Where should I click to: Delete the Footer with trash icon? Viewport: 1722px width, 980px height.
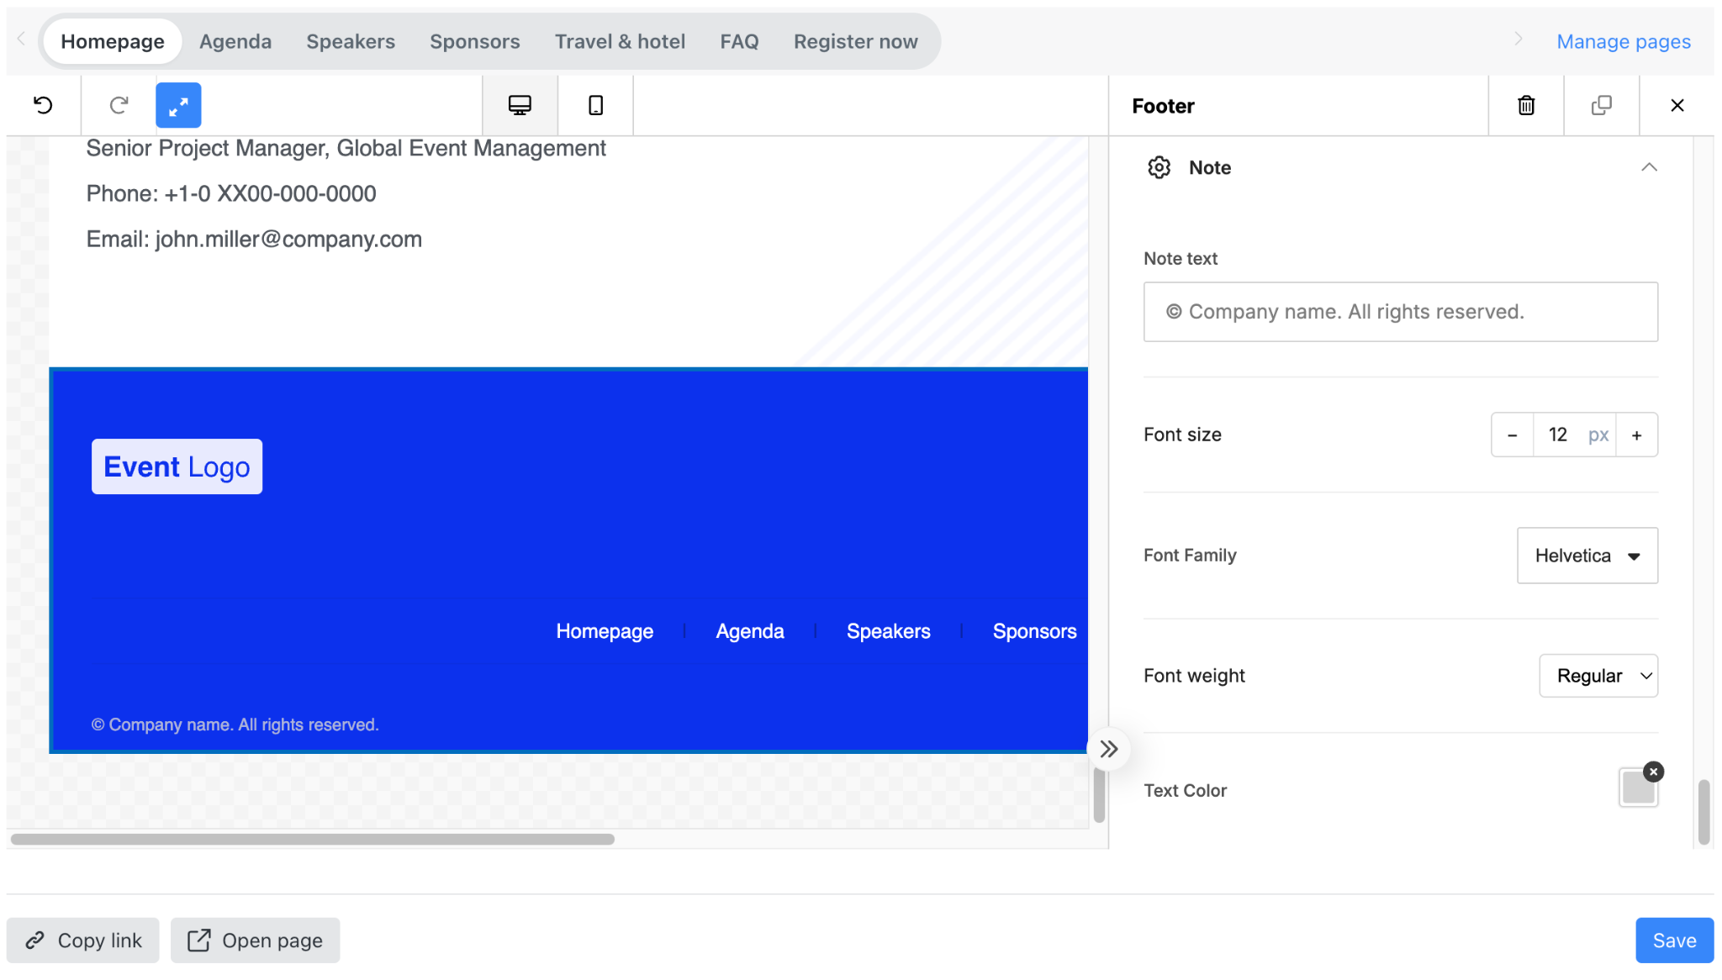tap(1526, 105)
